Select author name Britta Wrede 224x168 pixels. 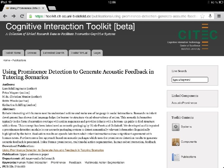(x=10, y=101)
